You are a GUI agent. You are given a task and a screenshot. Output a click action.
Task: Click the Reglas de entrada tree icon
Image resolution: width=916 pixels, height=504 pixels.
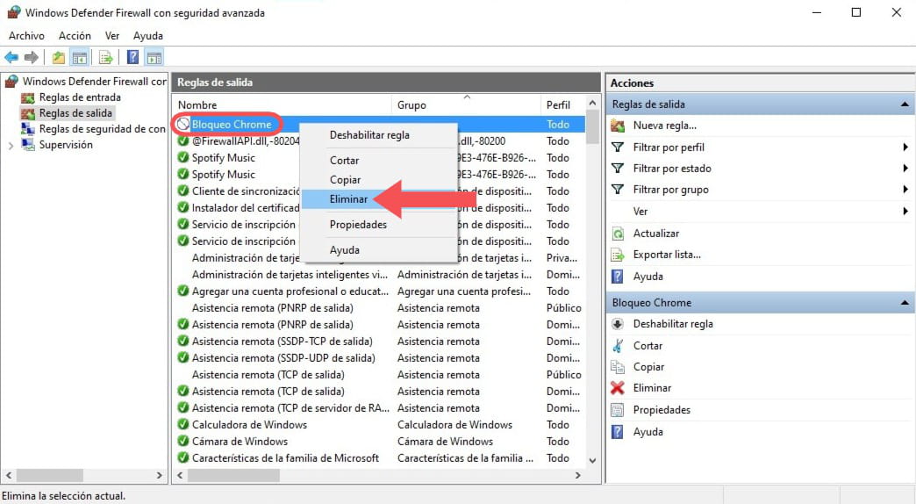pos(27,97)
